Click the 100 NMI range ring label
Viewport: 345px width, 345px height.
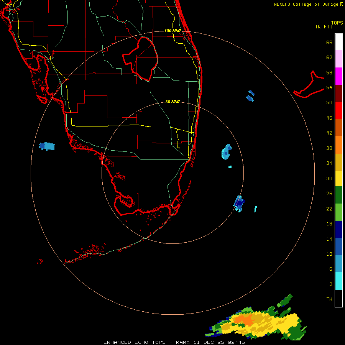click(172, 31)
